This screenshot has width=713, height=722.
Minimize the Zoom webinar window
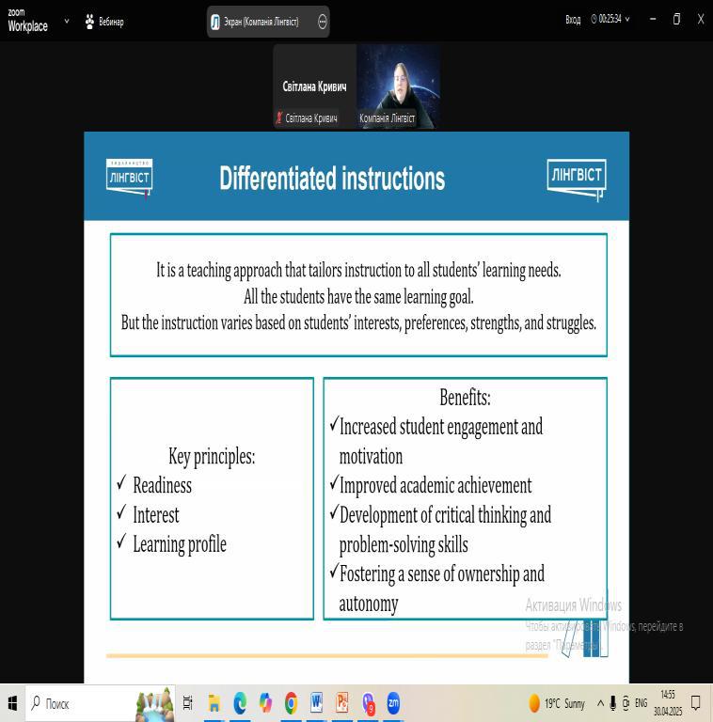(x=653, y=19)
